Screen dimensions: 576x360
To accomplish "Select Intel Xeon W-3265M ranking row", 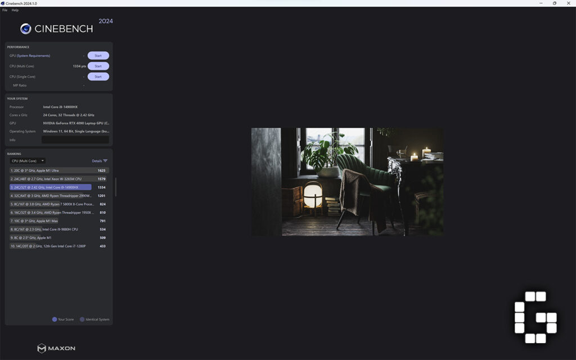I will pyautogui.click(x=59, y=179).
